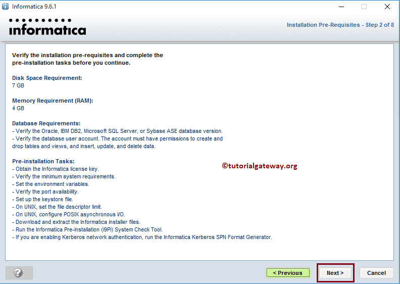
Task: Click 'configure POSIX asynchronous I/O.' line
Action: 69,214
